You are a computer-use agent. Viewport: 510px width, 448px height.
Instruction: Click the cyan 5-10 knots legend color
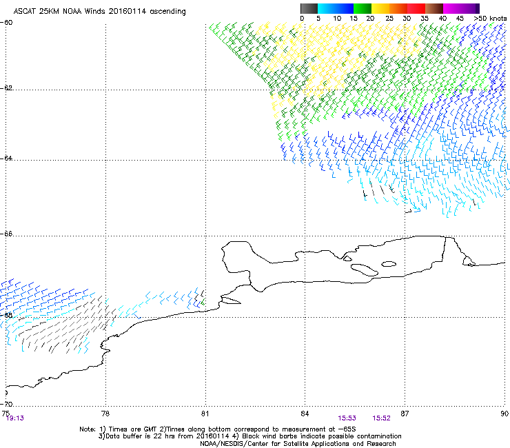pyautogui.click(x=327, y=8)
